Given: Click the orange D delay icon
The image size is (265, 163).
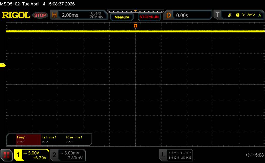Looking at the screenshot, I should (168, 15).
